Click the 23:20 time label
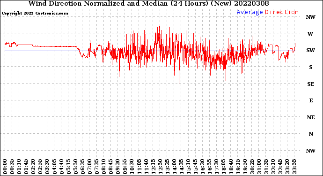 (x=287, y=167)
